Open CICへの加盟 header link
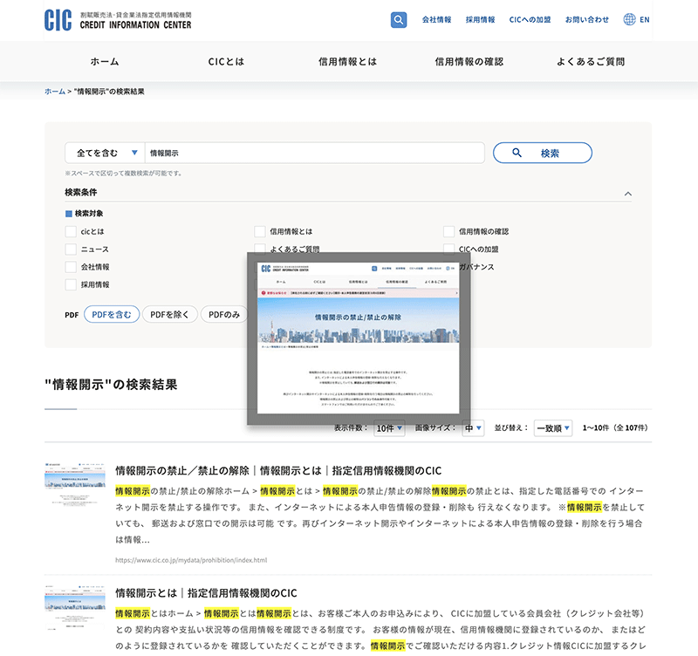The height and width of the screenshot is (656, 698). [x=530, y=19]
